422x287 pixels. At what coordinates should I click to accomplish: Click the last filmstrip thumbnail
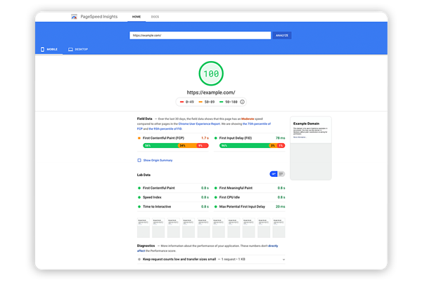pyautogui.click(x=279, y=228)
